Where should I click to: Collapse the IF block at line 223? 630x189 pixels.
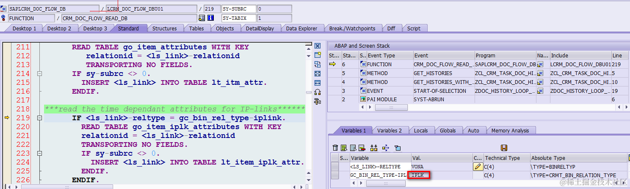click(40, 153)
